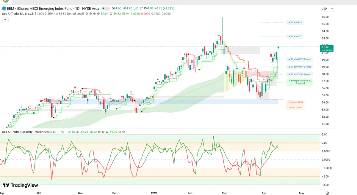The height and width of the screenshot is (195, 357).
Task: Click the Oct label on time axis
Action: [39, 193]
